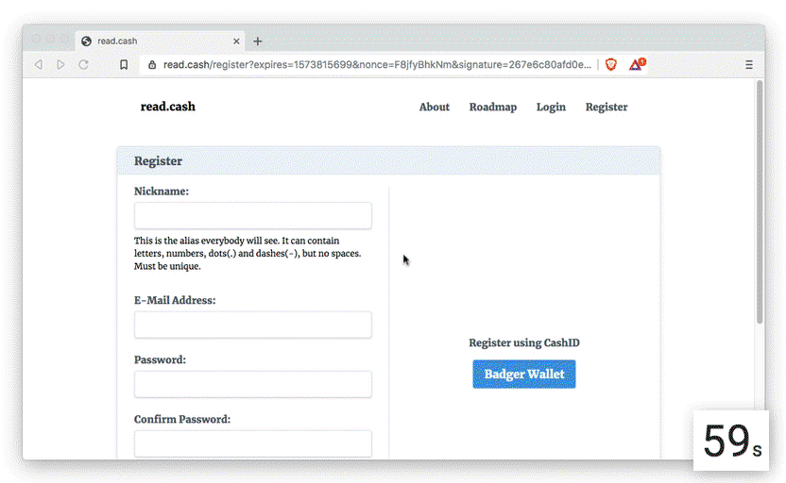
Task: Close the read.cash tab
Action: 236,42
